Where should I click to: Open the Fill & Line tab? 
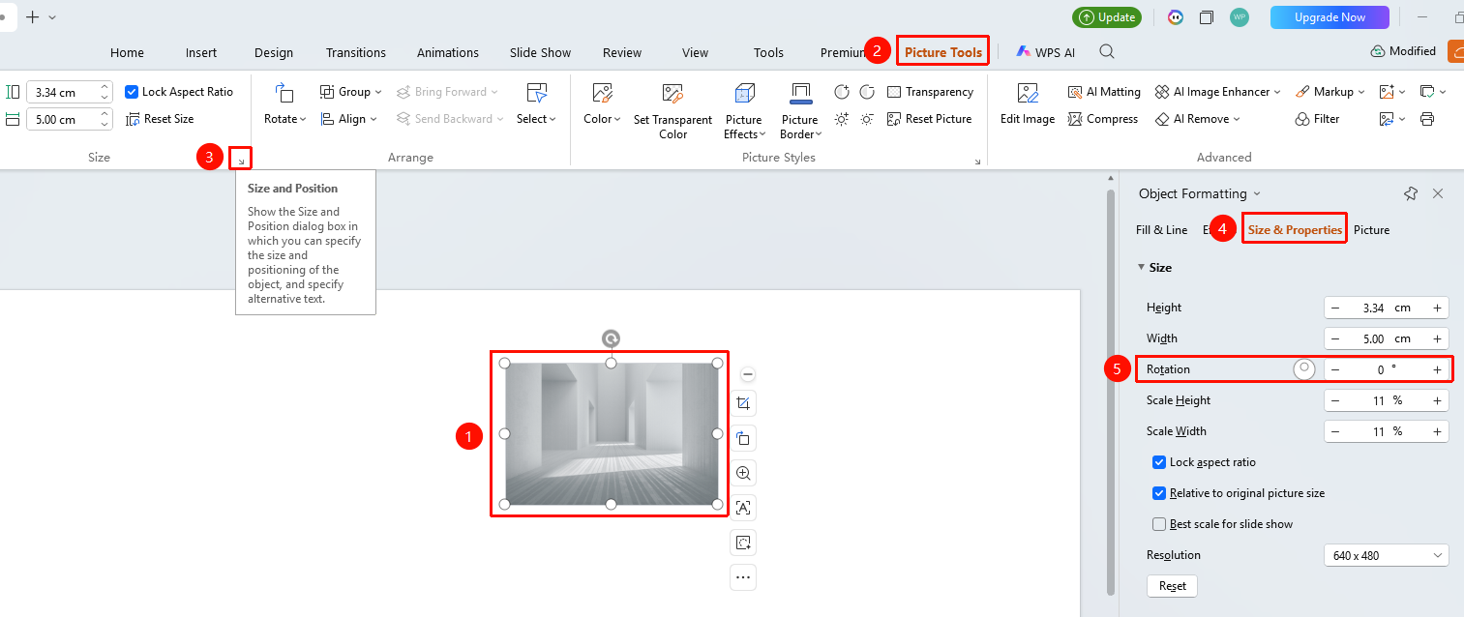pyautogui.click(x=1161, y=230)
